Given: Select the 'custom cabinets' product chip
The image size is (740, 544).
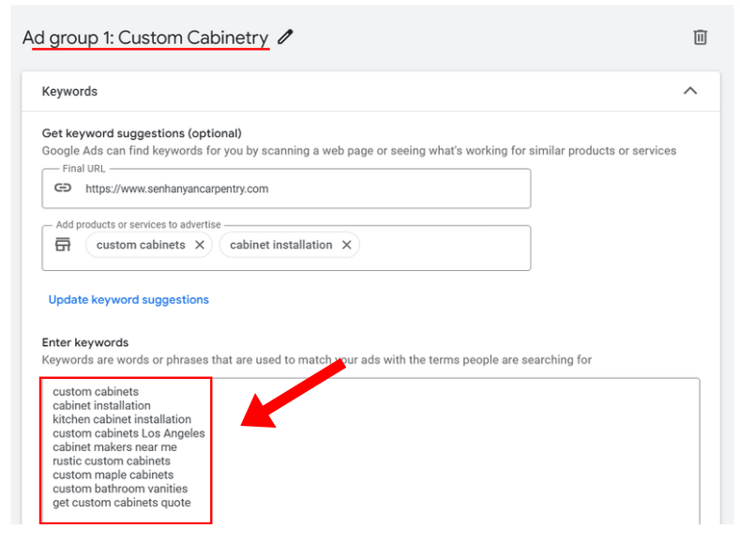Looking at the screenshot, I should [141, 245].
